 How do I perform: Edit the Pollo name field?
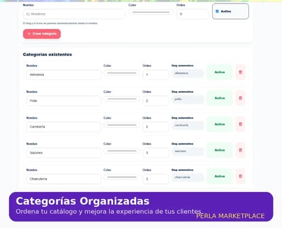(x=63, y=100)
